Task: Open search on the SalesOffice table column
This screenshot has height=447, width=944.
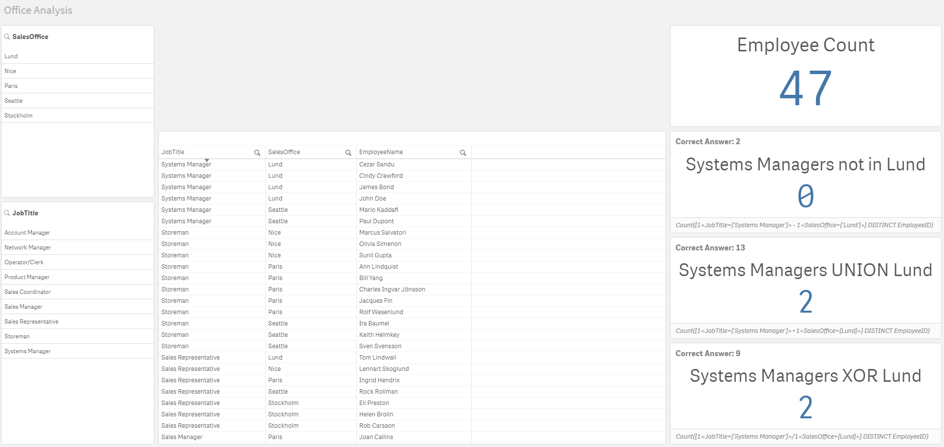Action: pos(348,153)
